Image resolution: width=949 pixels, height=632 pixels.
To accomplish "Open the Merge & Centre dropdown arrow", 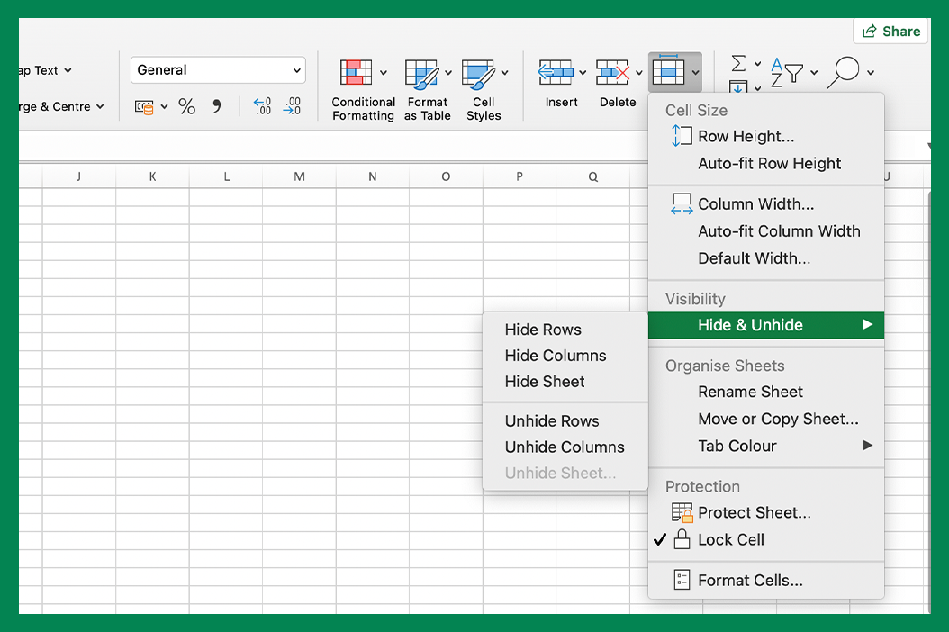I will tap(100, 107).
